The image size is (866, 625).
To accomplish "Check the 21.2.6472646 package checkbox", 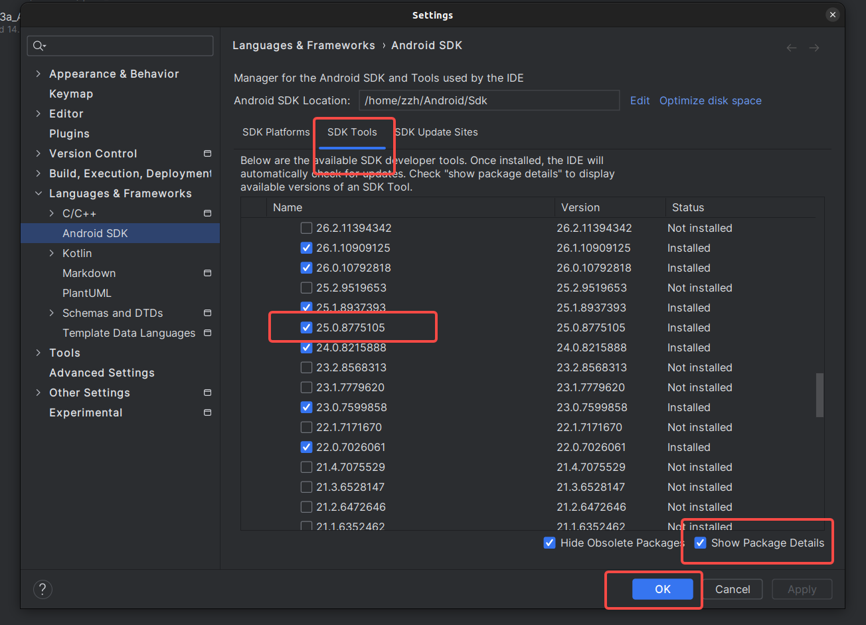I will [x=306, y=507].
